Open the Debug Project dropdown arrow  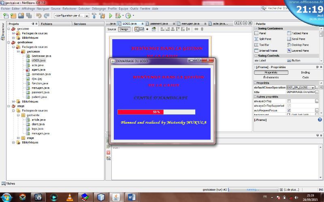coord(123,16)
